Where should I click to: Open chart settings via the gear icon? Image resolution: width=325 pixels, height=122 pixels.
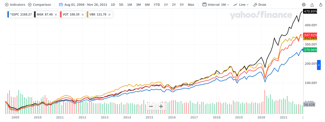[x=304, y=5]
